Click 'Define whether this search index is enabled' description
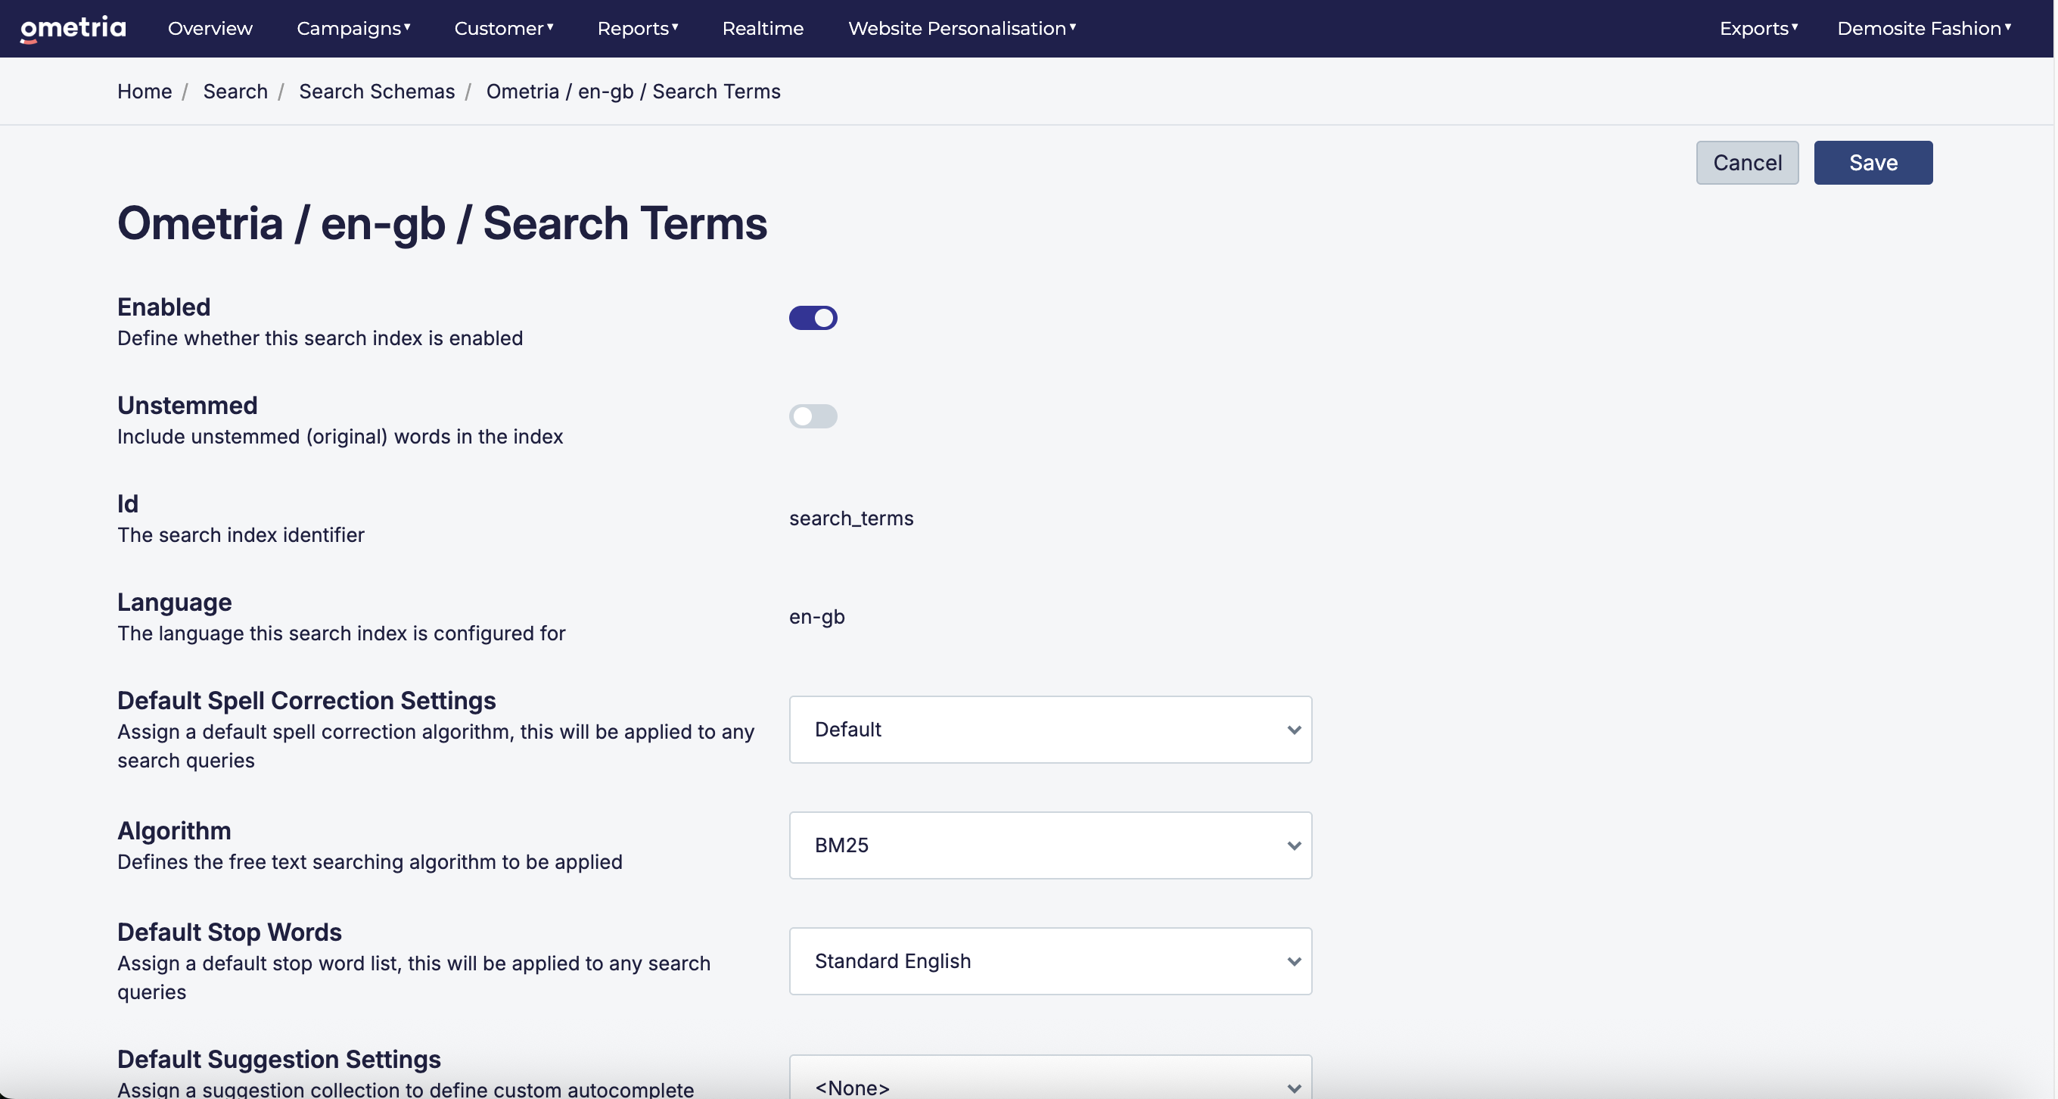 [x=320, y=338]
